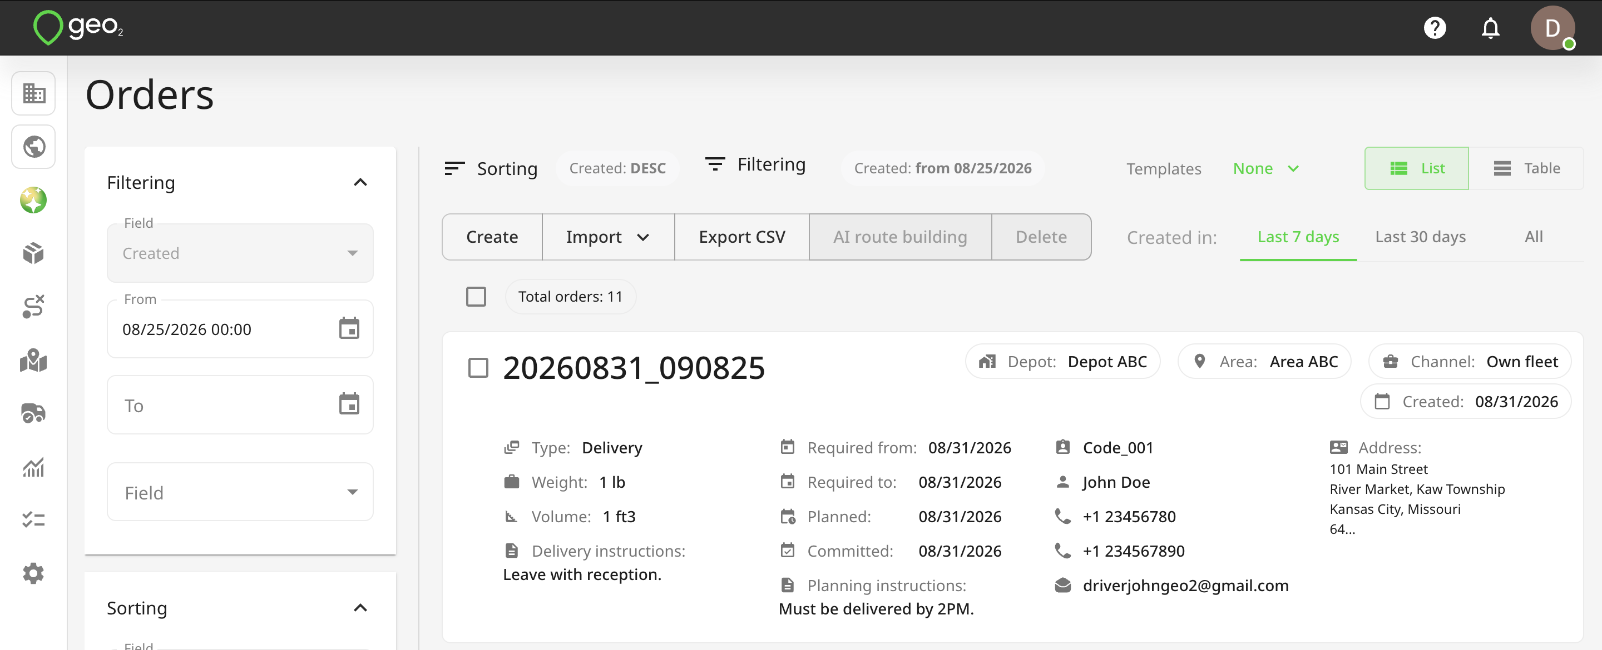Open routes path sidebar icon
Screen dimensions: 1602x650
33,306
